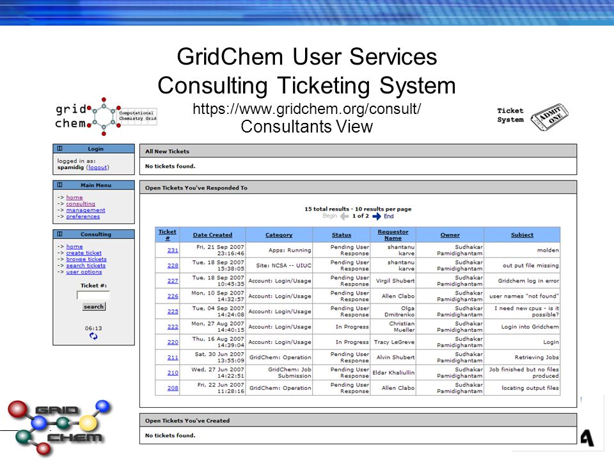Screen dimensions: 614x461
Task: Focus the Ticket # input field
Action: [x=93, y=295]
